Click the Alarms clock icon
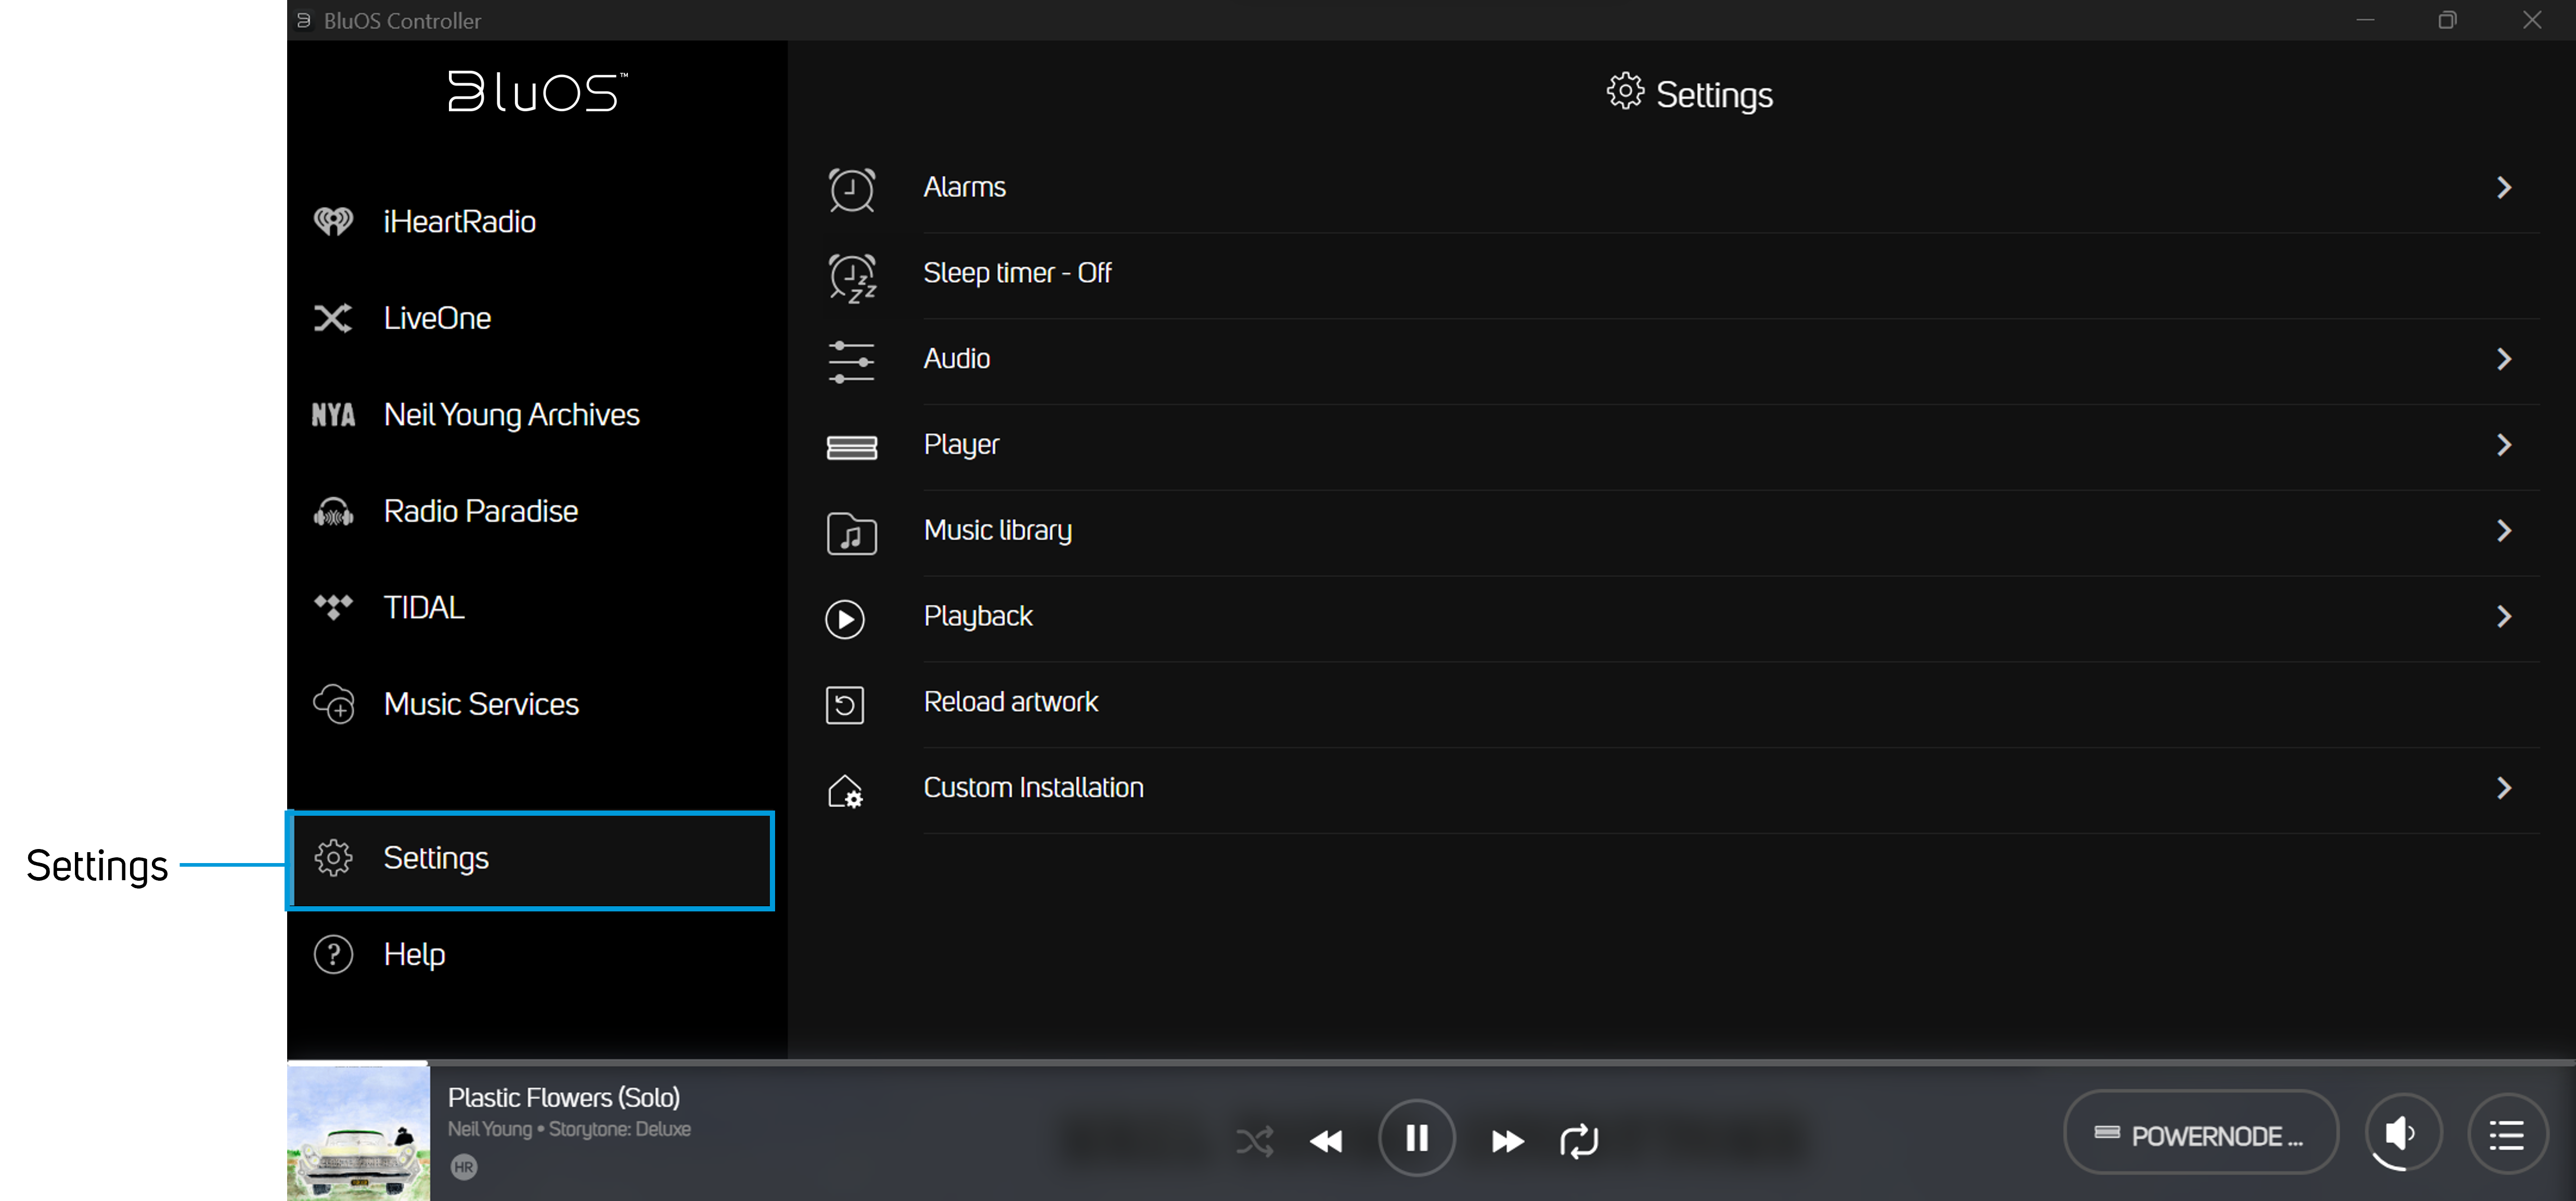The height and width of the screenshot is (1201, 2576). click(x=851, y=189)
